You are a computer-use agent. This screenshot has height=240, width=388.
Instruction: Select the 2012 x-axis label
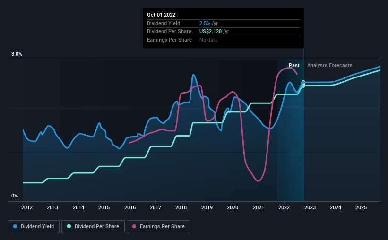tap(27, 207)
